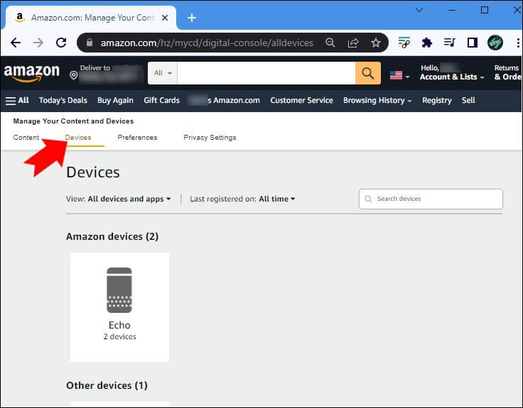Go back with the browser back arrow
The image size is (523, 408).
(x=16, y=43)
